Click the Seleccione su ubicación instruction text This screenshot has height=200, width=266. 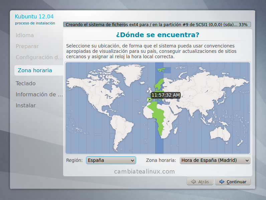click(x=151, y=51)
